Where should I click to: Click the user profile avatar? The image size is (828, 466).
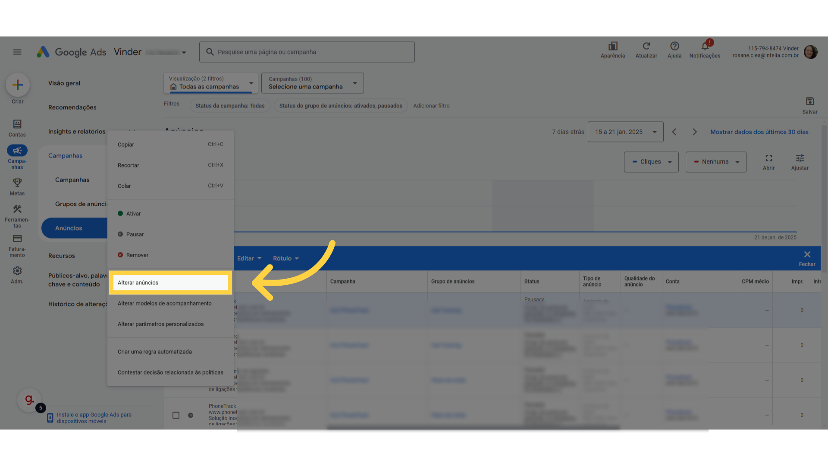(x=810, y=52)
